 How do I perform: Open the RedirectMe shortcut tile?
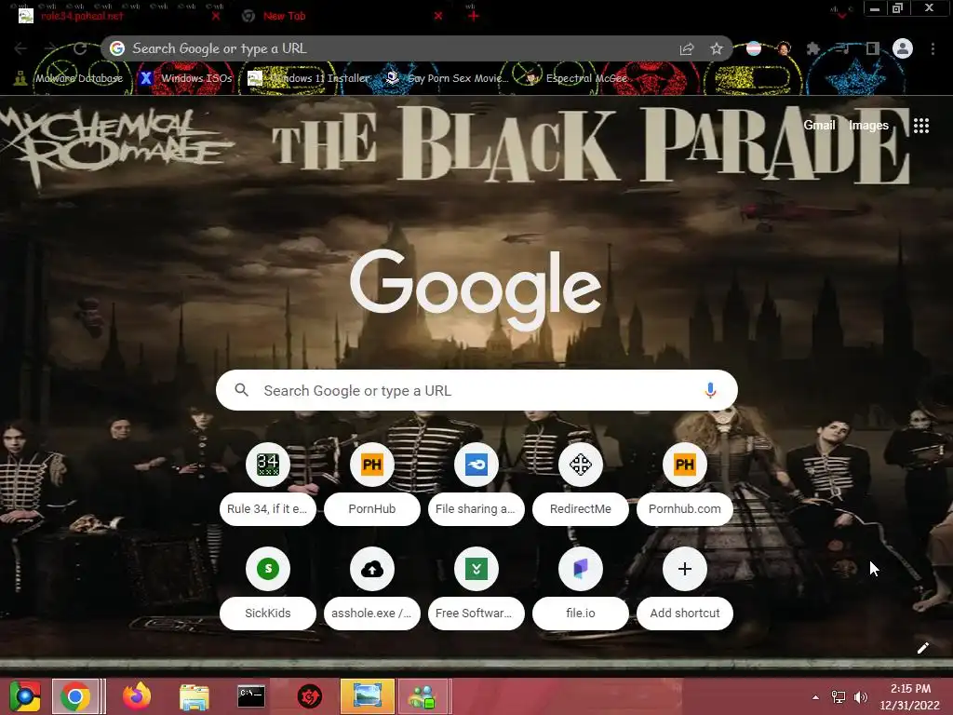[x=581, y=486]
